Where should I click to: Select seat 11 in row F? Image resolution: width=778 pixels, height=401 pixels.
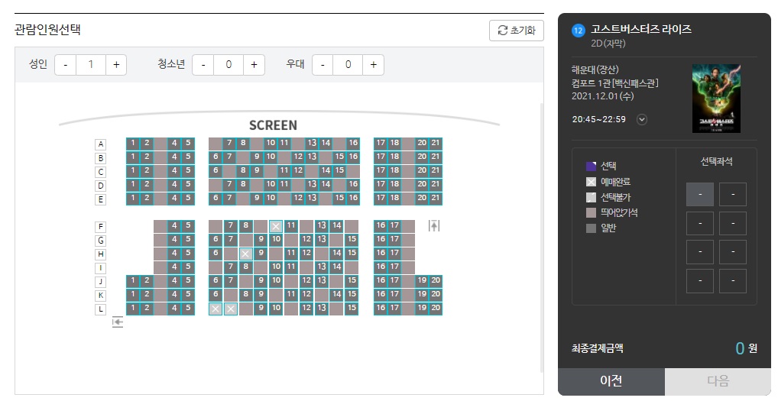click(290, 226)
